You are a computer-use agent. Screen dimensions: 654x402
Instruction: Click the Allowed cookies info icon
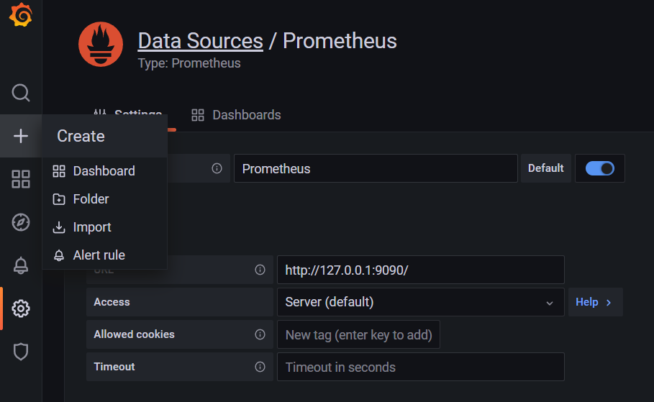click(x=260, y=334)
